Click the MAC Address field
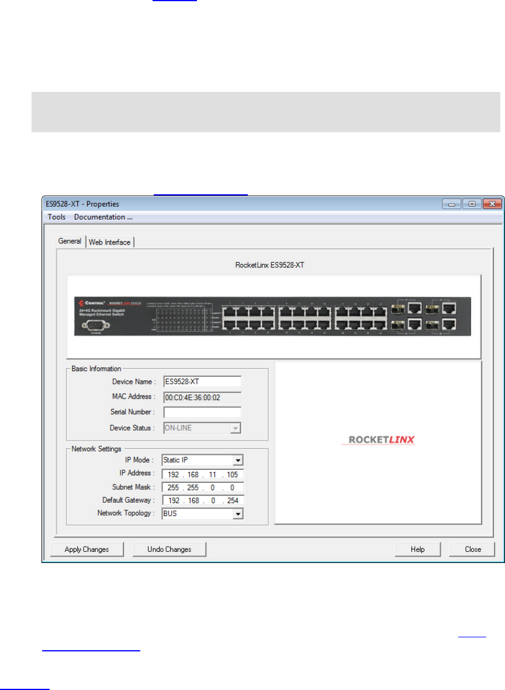The height and width of the screenshot is (690, 505). pyautogui.click(x=202, y=397)
